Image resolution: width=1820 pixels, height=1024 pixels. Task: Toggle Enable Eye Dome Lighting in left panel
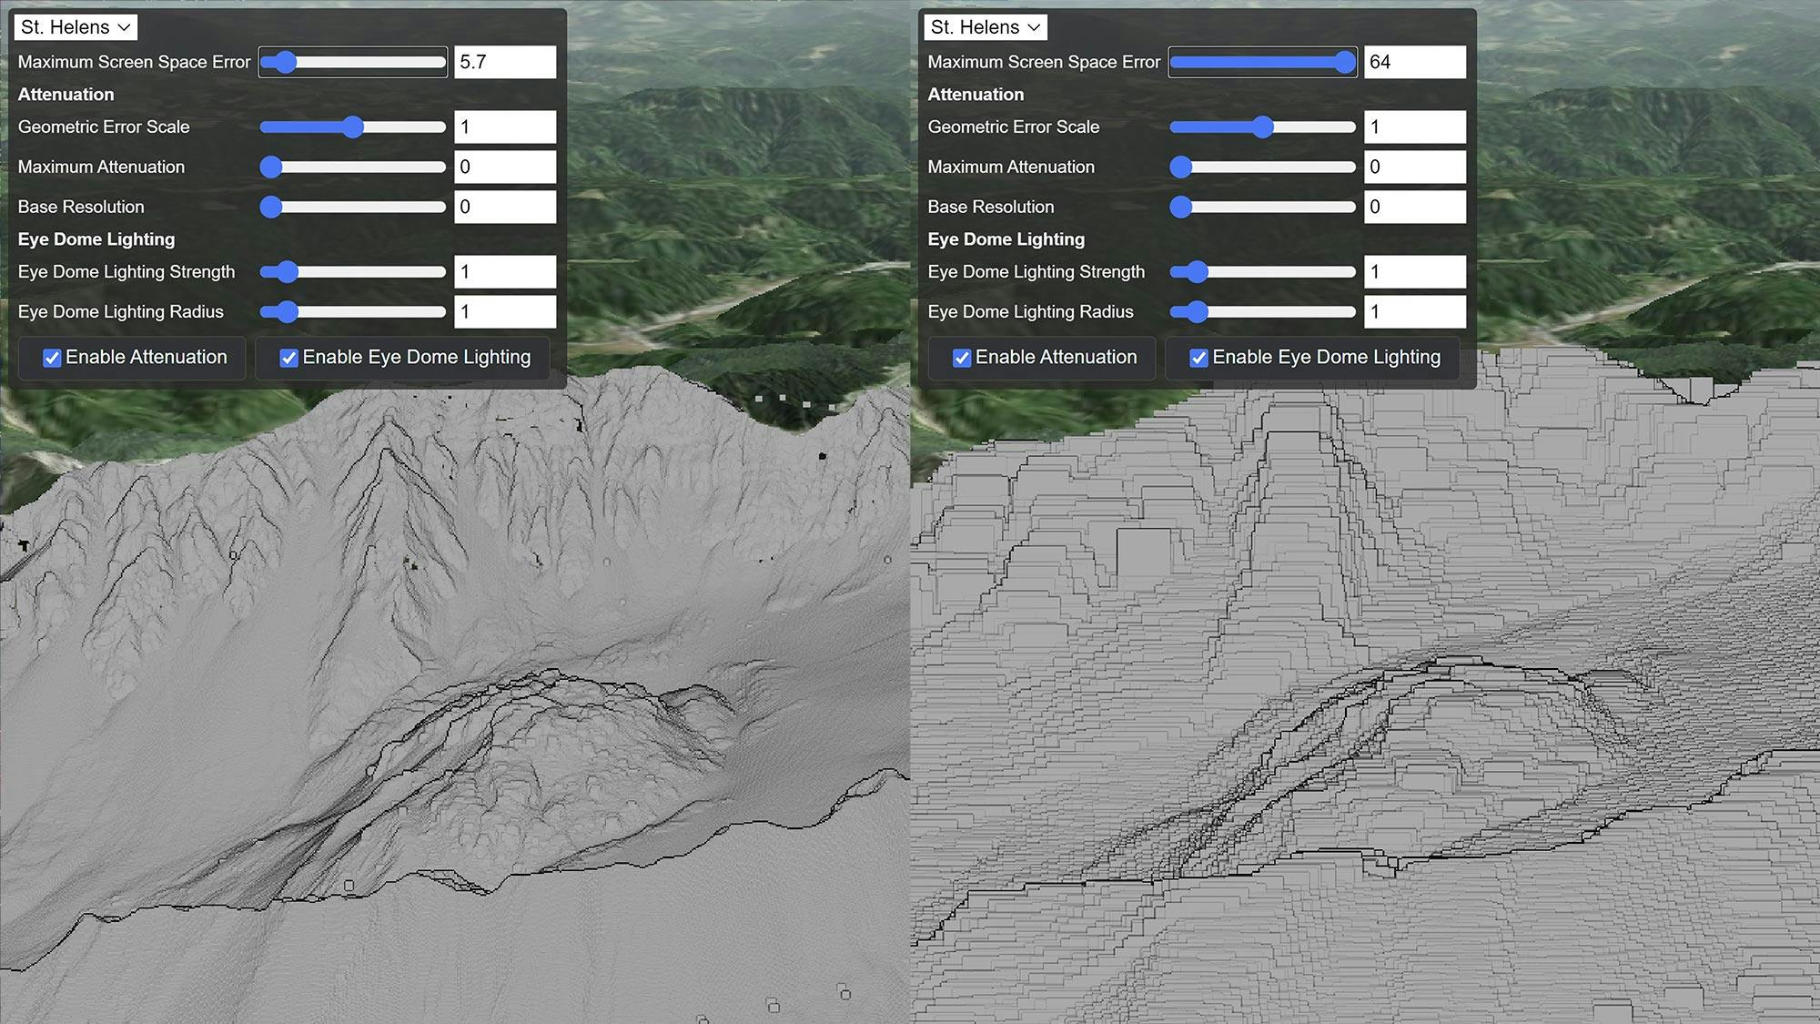pos(289,358)
